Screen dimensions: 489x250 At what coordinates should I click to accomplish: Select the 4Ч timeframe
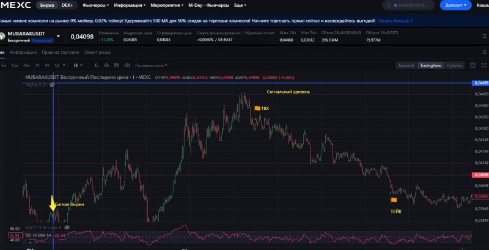tap(47, 65)
